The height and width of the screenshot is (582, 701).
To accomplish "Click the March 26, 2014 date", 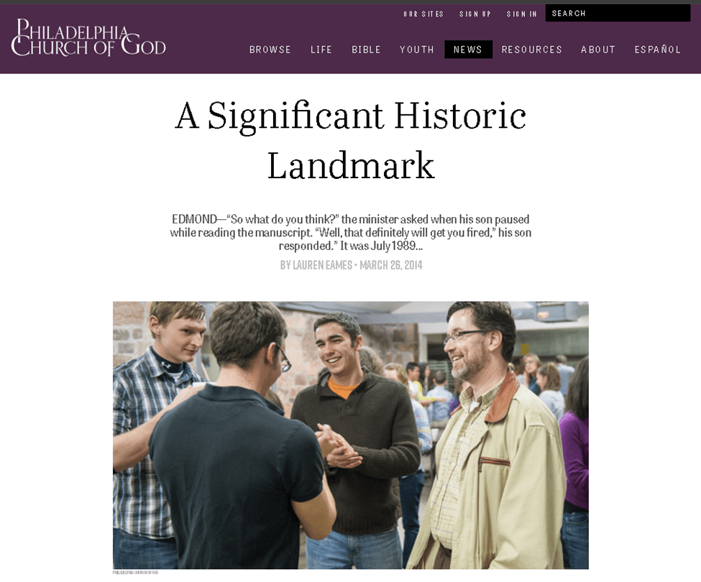I will click(391, 265).
